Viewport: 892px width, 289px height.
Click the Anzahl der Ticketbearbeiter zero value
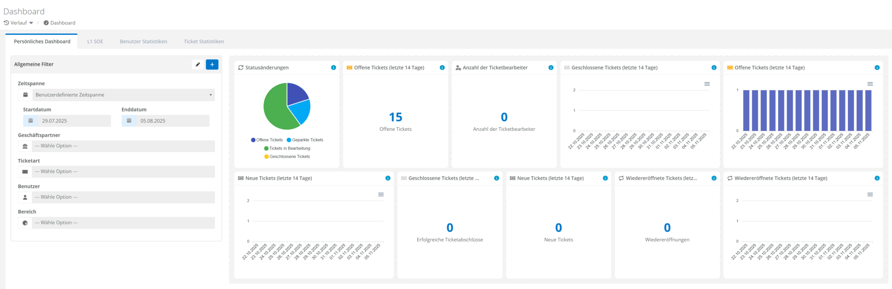504,117
